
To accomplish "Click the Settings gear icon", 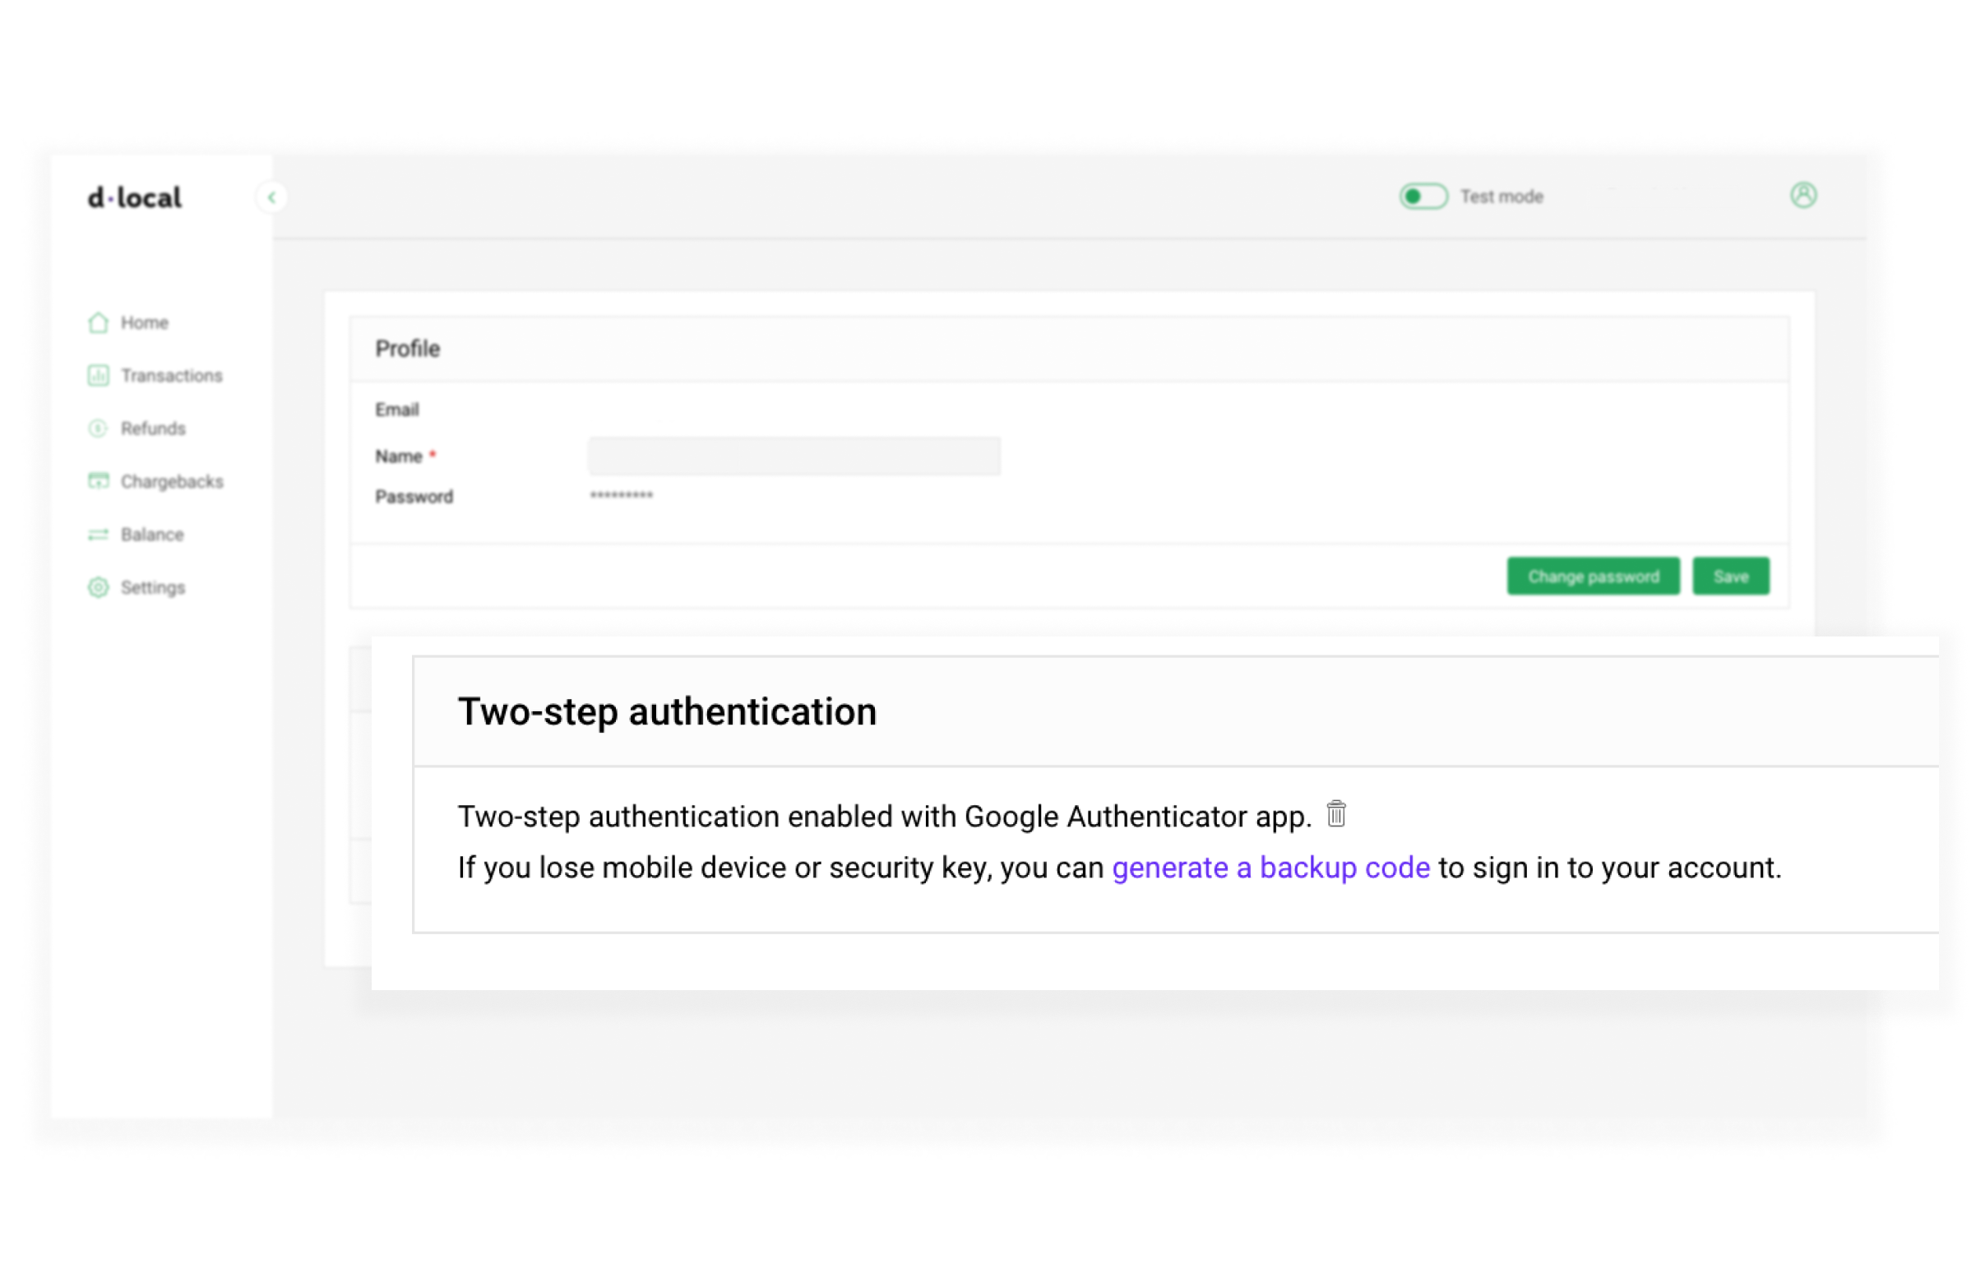I will pos(99,588).
